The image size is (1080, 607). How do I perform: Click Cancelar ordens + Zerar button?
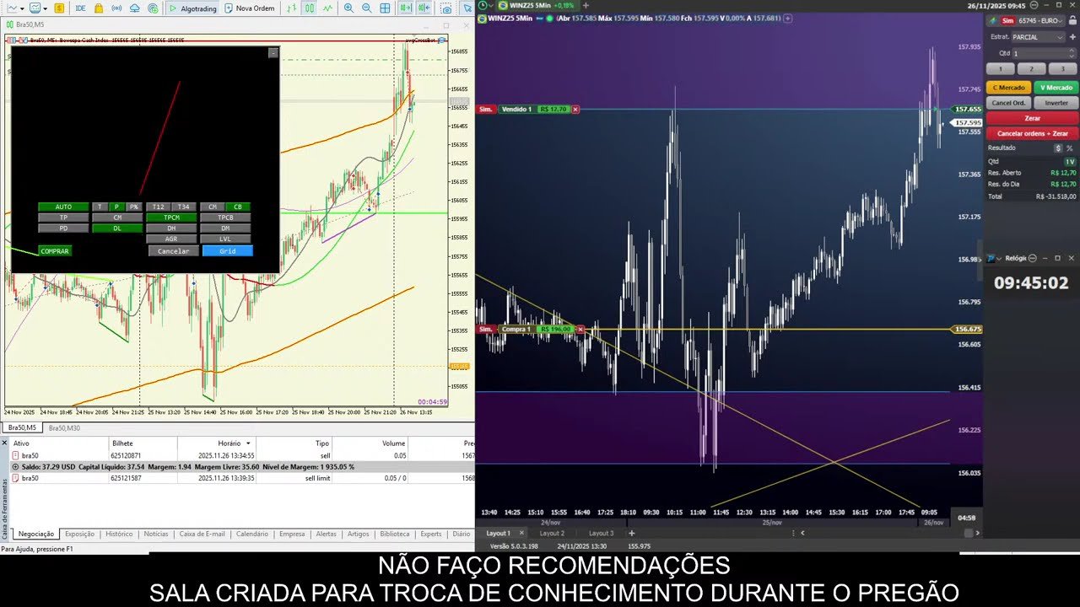pos(1033,133)
